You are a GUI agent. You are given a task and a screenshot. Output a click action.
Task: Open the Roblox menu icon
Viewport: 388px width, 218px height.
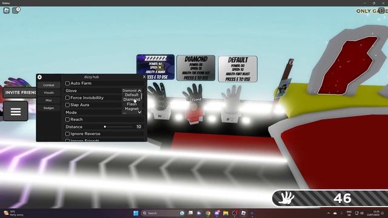7,10
